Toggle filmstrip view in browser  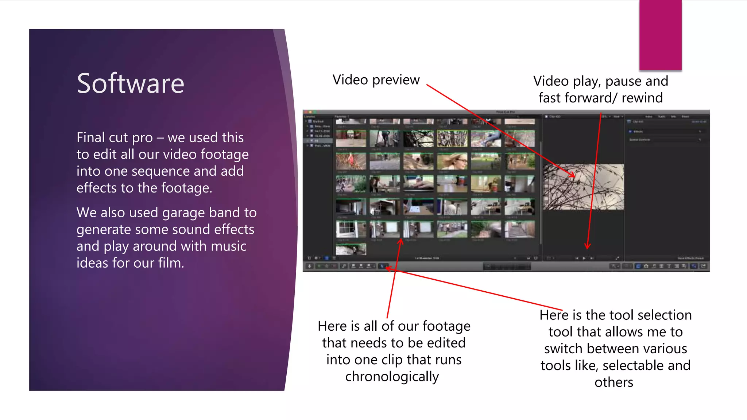[x=326, y=258]
